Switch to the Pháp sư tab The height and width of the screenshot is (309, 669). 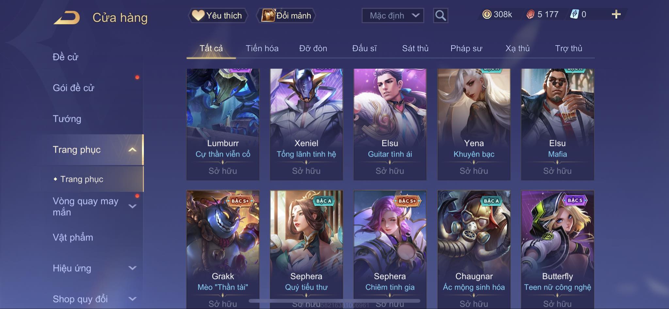coord(466,48)
